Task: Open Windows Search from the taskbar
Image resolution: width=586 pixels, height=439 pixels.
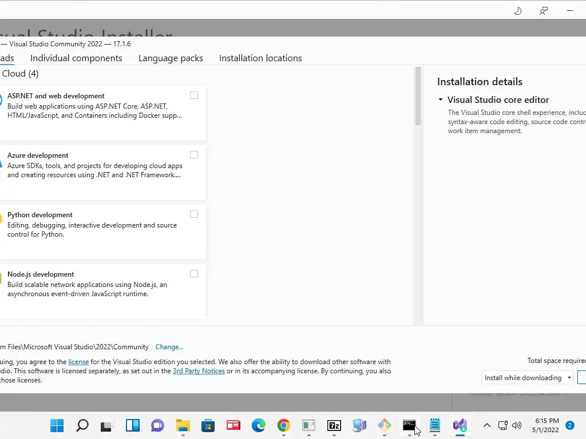Action: 82,425
